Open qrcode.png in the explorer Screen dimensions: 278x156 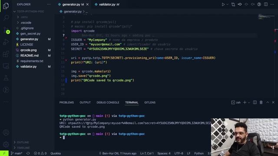pos(28,50)
